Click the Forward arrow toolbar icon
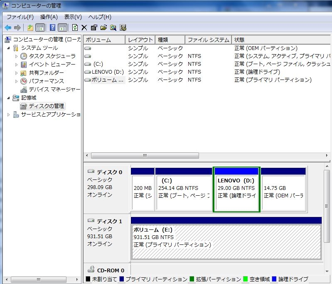The image size is (332, 284). coord(17,27)
